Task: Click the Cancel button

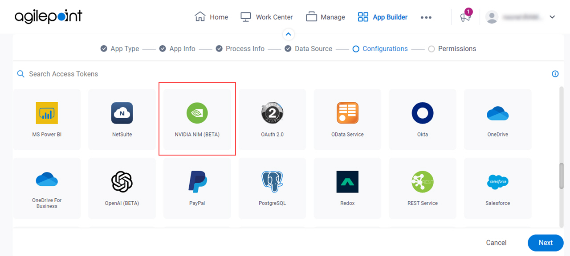Action: [496, 243]
